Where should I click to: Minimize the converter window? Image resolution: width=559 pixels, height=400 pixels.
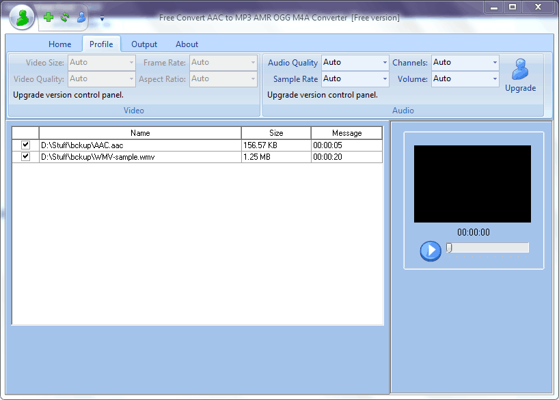(x=494, y=7)
